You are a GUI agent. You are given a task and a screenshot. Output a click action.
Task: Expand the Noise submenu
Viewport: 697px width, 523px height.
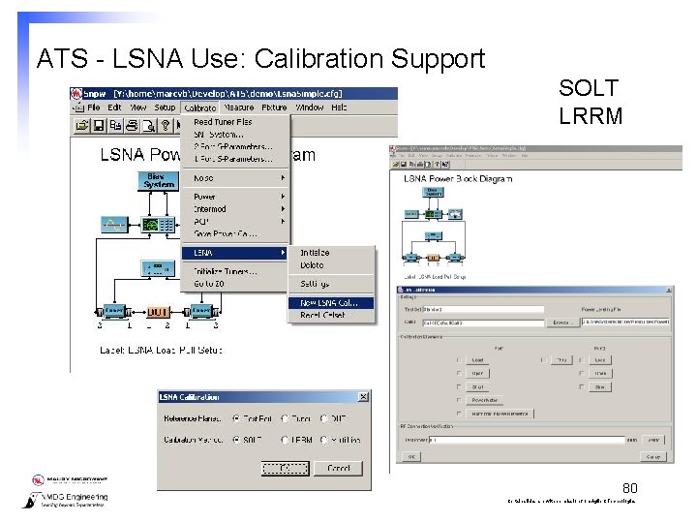coord(235,178)
